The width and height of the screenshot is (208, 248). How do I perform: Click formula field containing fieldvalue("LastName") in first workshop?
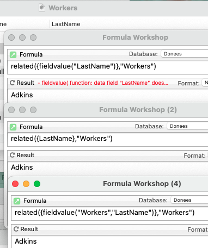coord(108,66)
